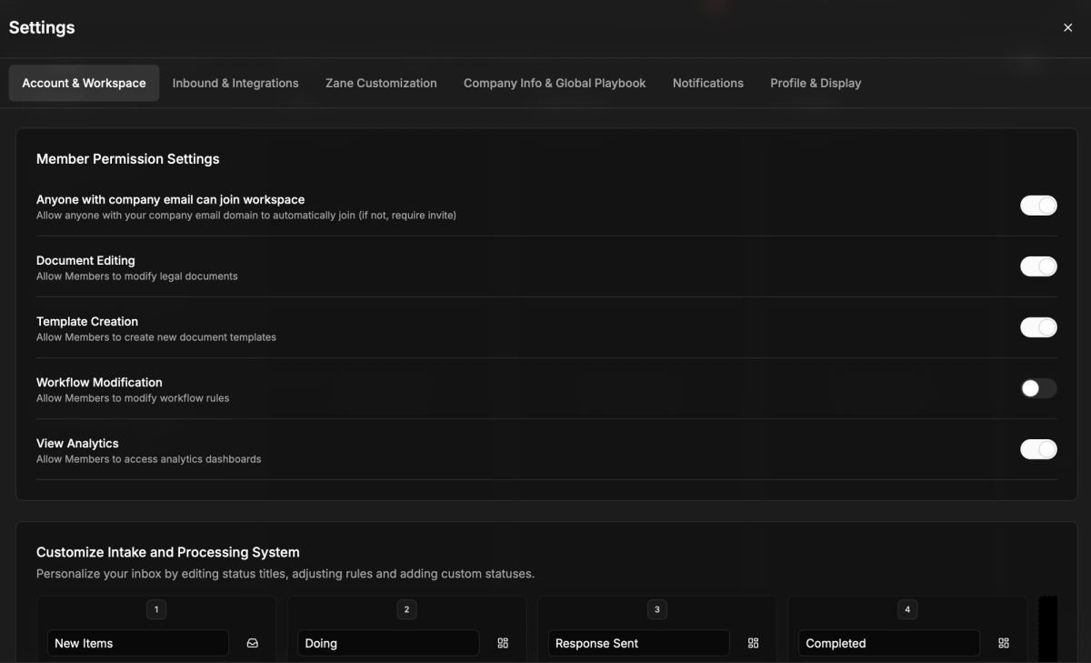
Task: Close the Settings dialog with the X
Action: pyautogui.click(x=1067, y=27)
